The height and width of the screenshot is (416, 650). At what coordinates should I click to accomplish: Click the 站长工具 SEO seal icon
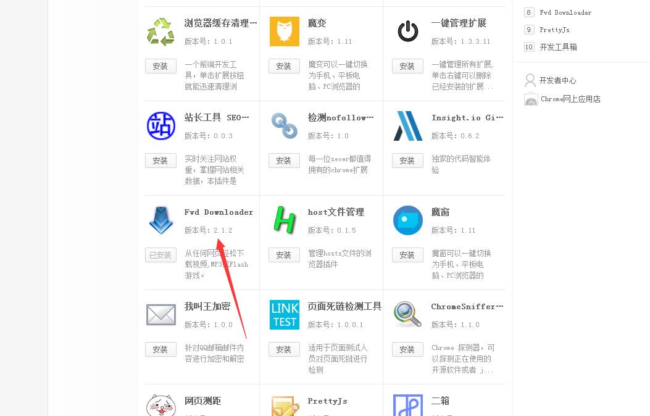coord(160,125)
